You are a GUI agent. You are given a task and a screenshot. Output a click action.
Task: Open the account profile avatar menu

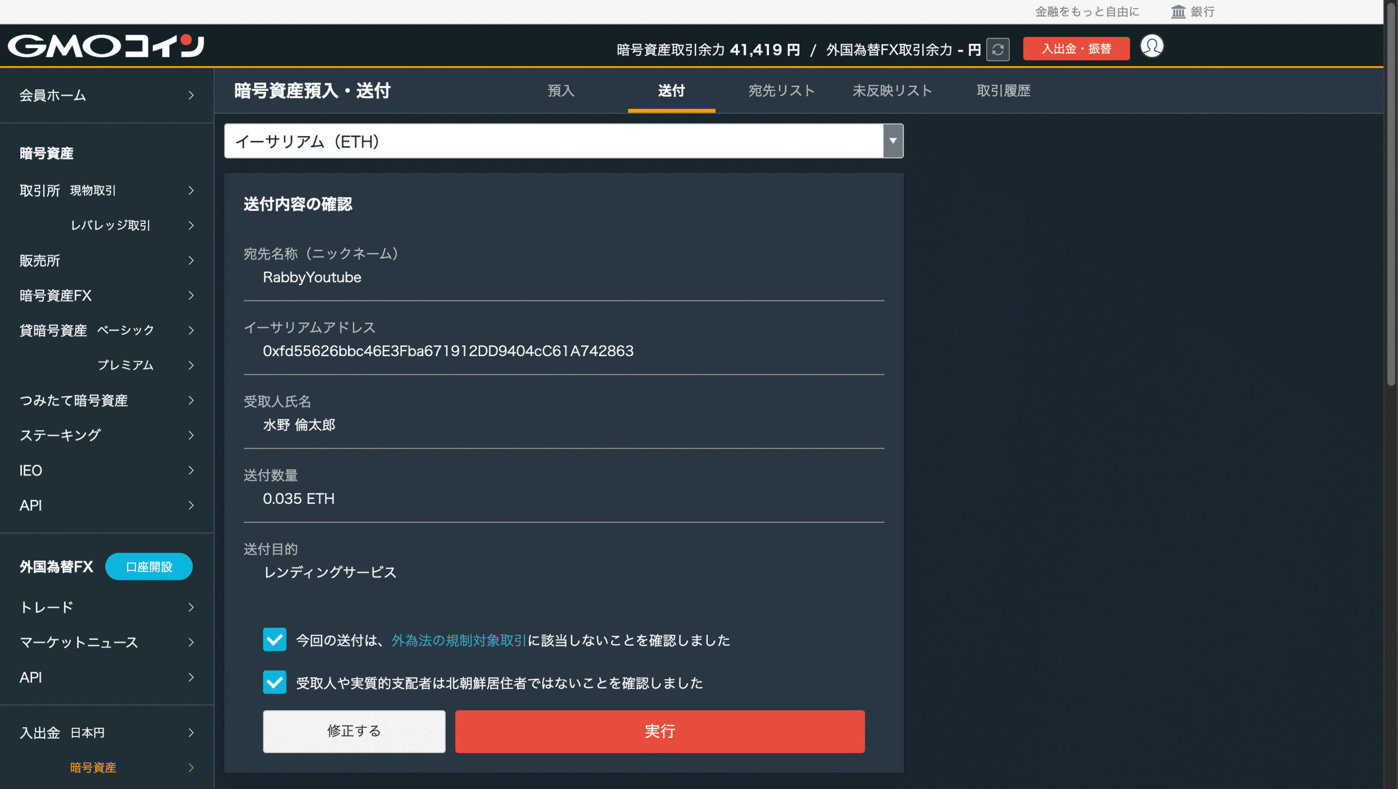(1152, 46)
